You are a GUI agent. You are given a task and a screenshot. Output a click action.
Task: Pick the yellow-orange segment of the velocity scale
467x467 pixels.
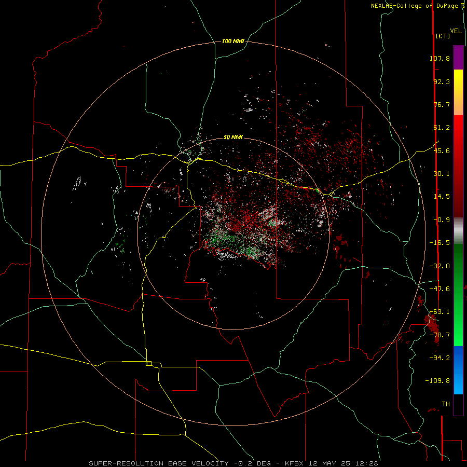(458, 92)
